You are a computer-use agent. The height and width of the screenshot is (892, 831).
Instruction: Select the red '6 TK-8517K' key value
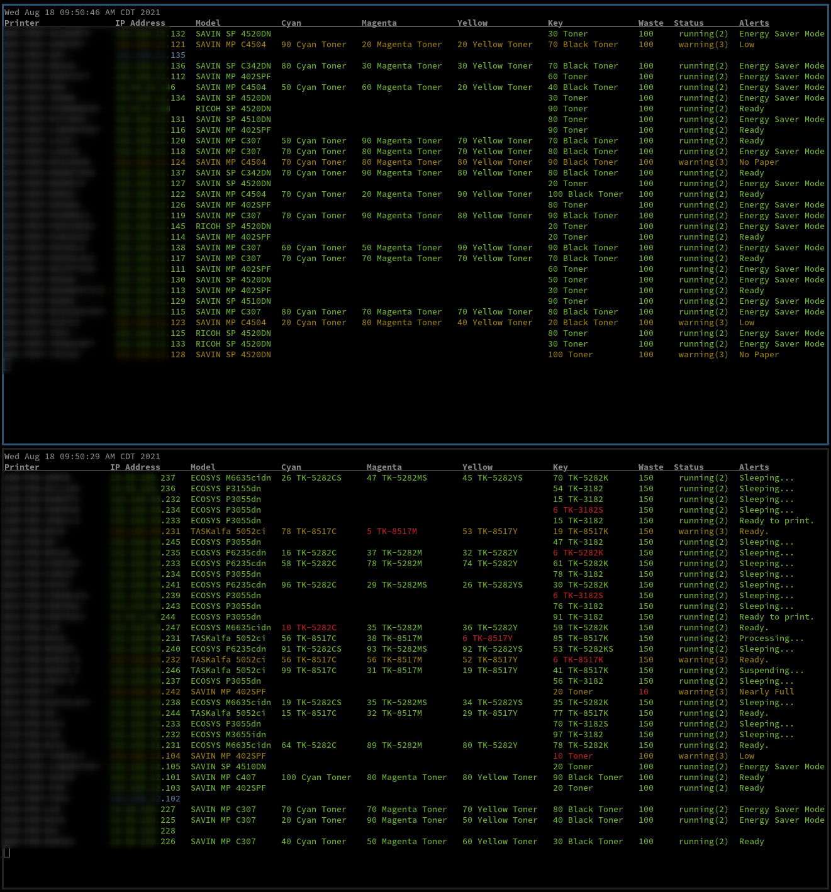pyautogui.click(x=578, y=660)
